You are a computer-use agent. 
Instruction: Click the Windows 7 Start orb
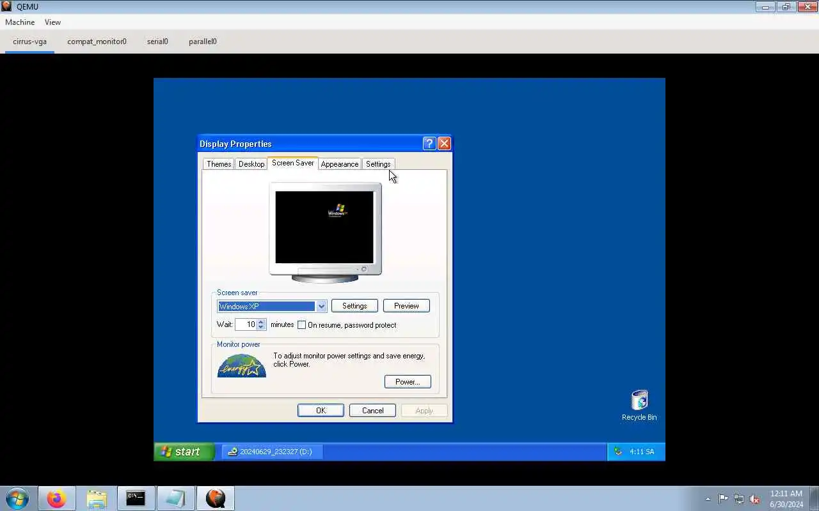click(17, 498)
